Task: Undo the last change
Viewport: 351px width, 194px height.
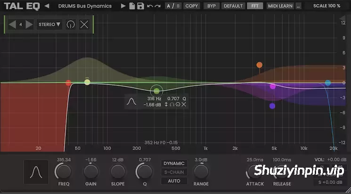Action: [150, 6]
